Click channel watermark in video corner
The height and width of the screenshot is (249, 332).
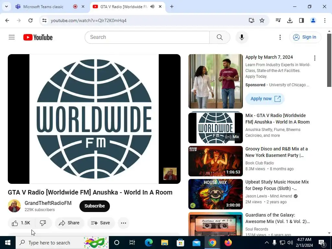tap(170, 174)
